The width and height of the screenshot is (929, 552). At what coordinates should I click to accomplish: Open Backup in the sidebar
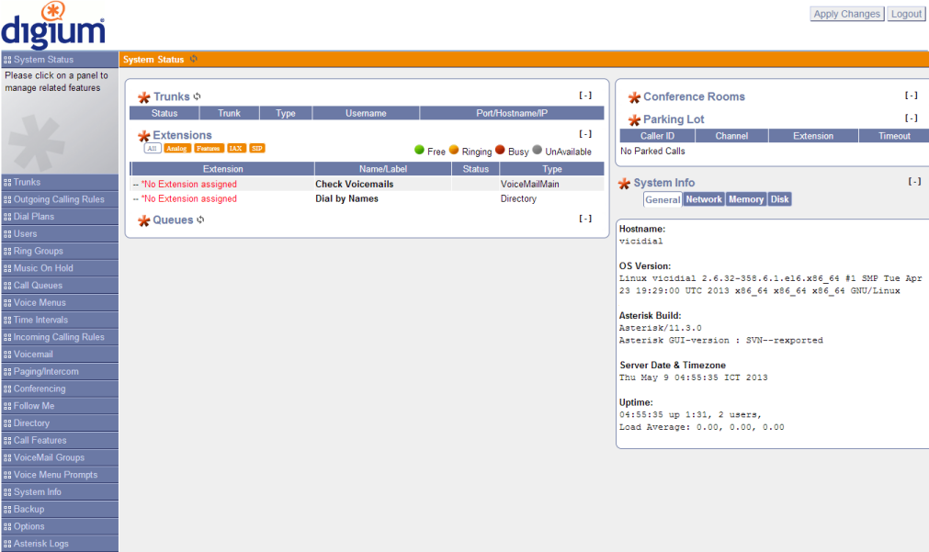click(x=60, y=508)
